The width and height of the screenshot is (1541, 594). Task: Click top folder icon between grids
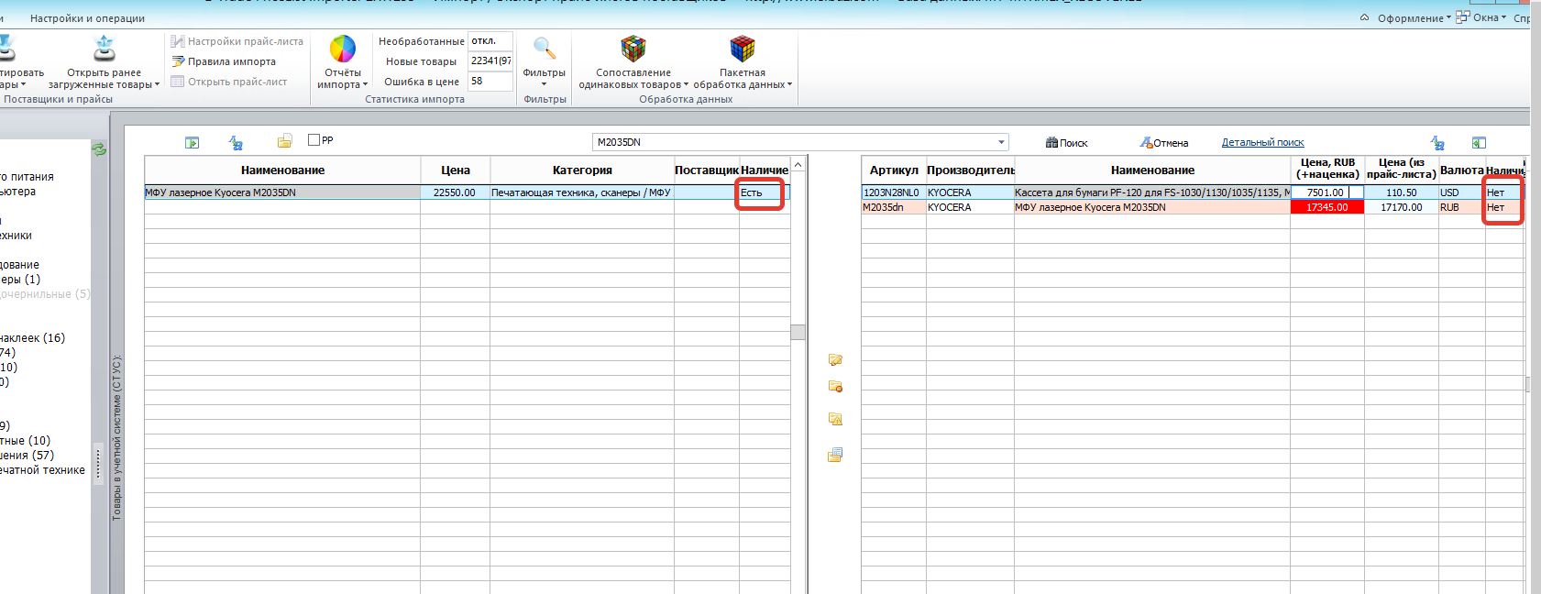click(x=835, y=360)
